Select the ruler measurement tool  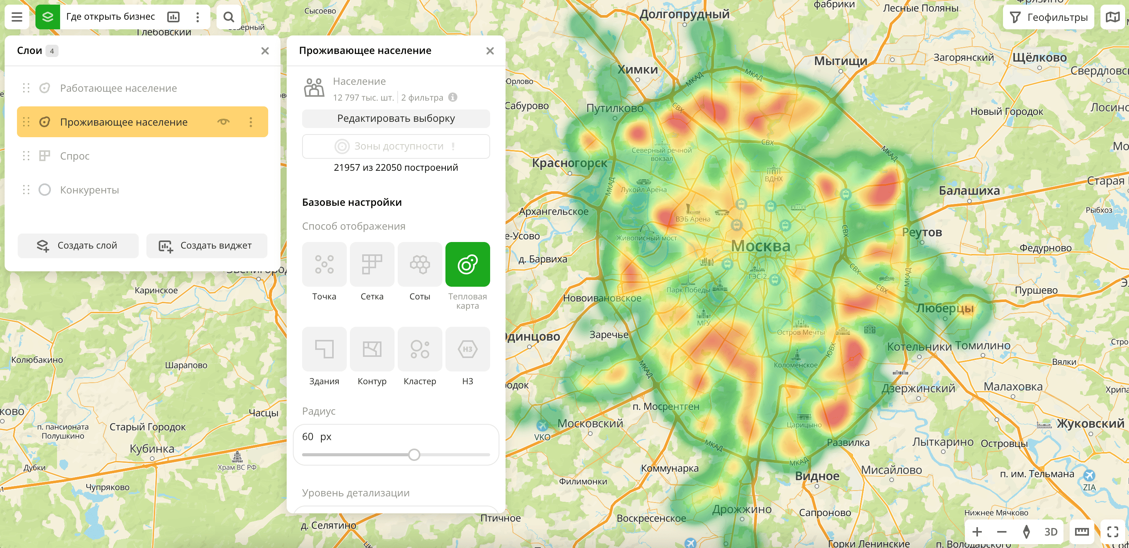pyautogui.click(x=1082, y=532)
